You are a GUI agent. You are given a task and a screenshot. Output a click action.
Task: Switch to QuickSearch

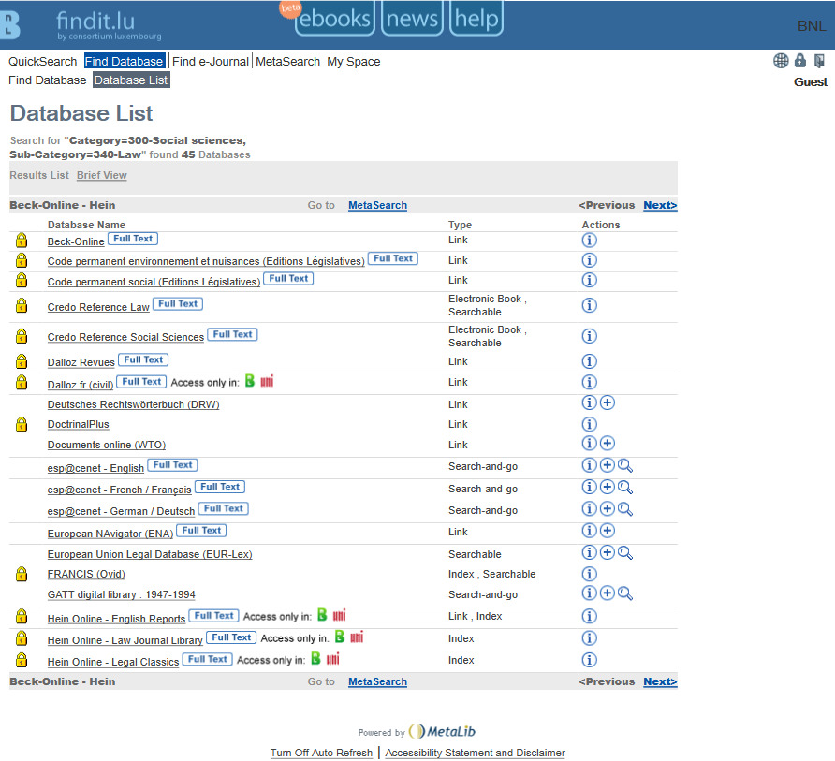(43, 61)
